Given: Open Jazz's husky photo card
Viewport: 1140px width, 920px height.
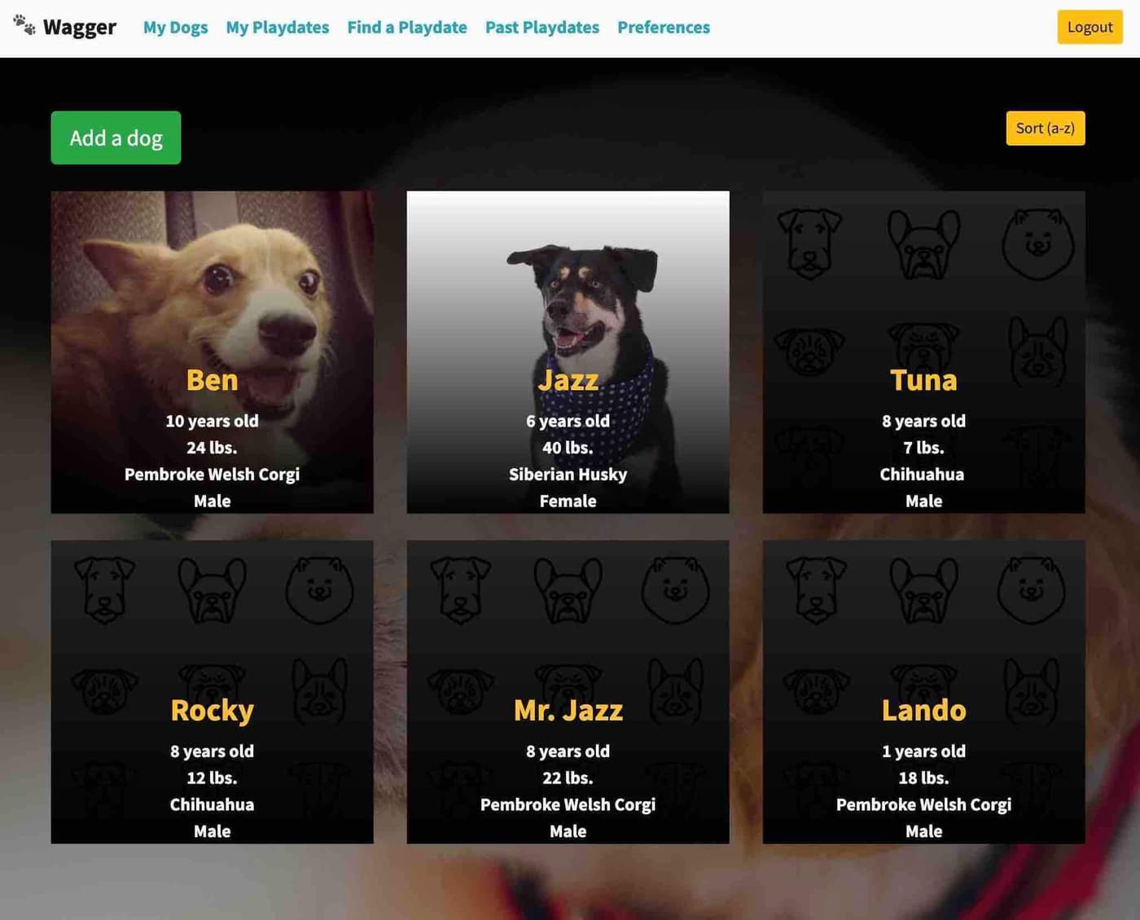Looking at the screenshot, I should [x=568, y=353].
